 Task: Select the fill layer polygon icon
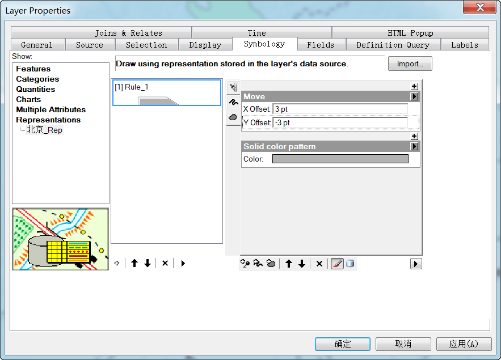click(233, 117)
